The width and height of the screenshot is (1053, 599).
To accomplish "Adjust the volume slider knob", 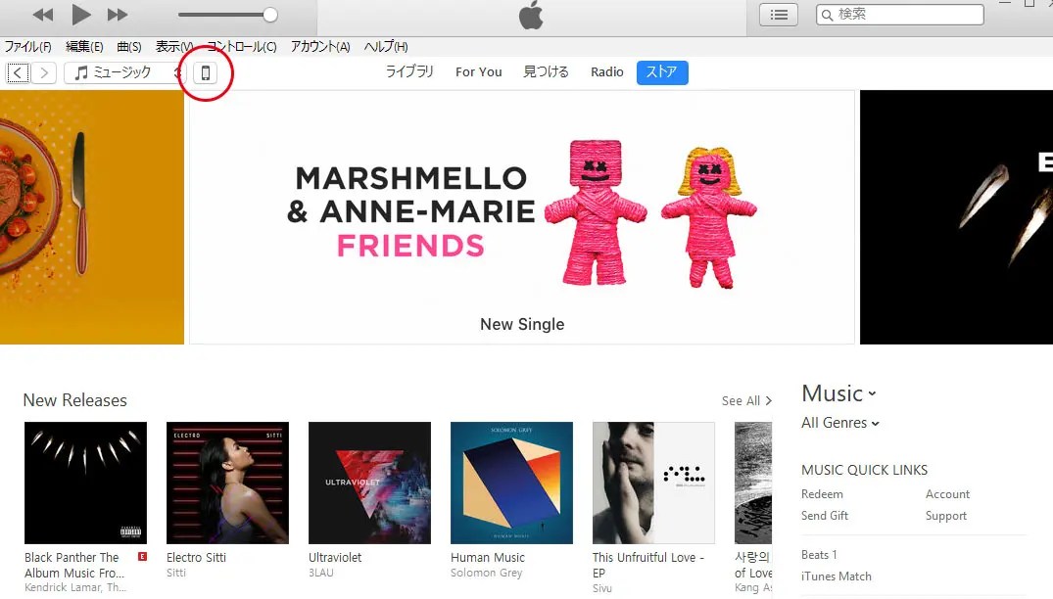I will click(270, 15).
